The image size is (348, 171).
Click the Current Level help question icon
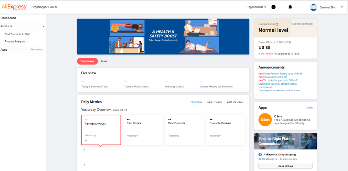(x=277, y=24)
